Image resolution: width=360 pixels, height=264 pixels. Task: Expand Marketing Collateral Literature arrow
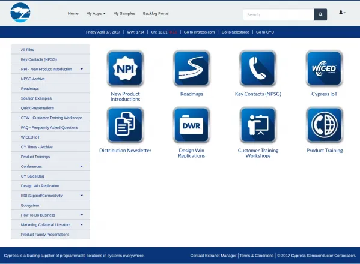[x=82, y=224]
